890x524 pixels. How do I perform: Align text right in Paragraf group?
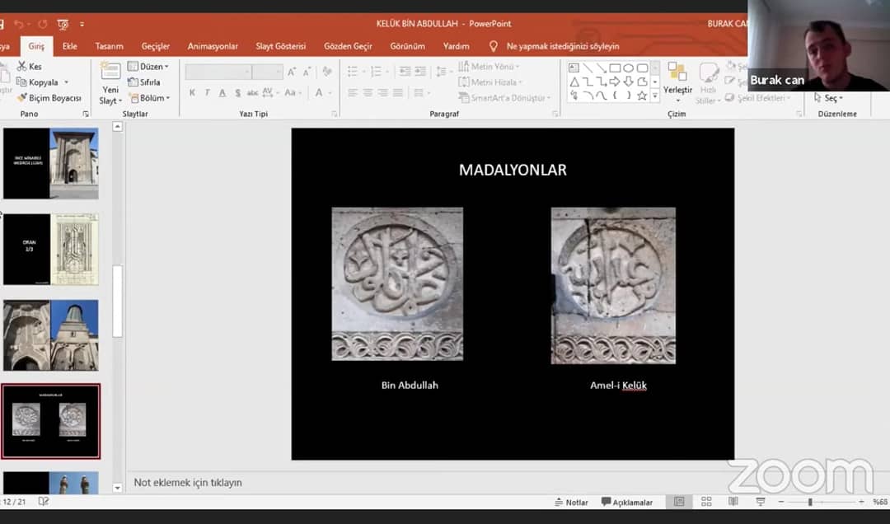(x=383, y=92)
